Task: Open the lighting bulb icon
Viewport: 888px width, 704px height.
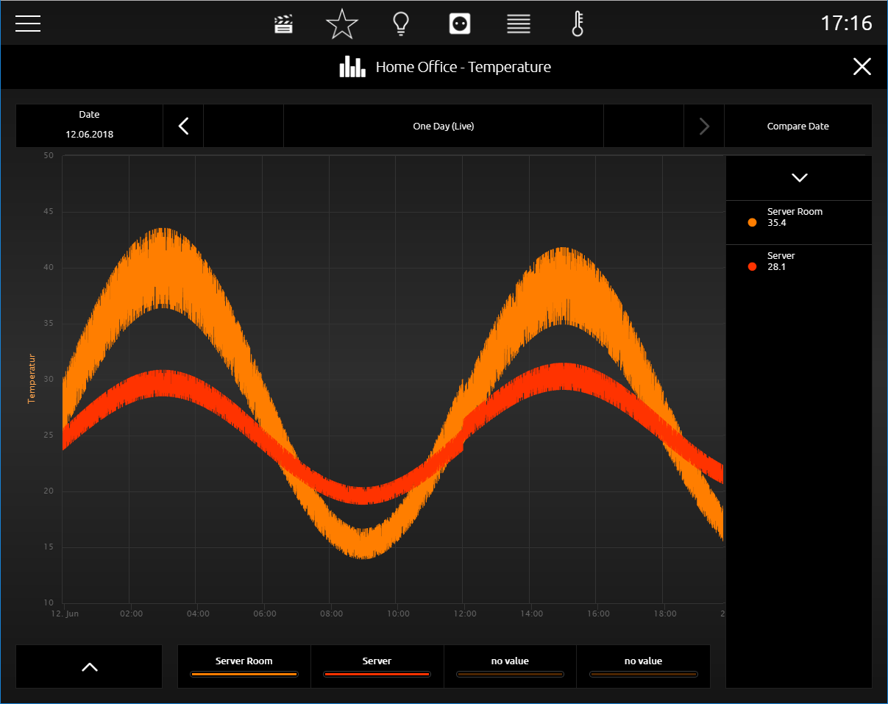Action: (400, 24)
